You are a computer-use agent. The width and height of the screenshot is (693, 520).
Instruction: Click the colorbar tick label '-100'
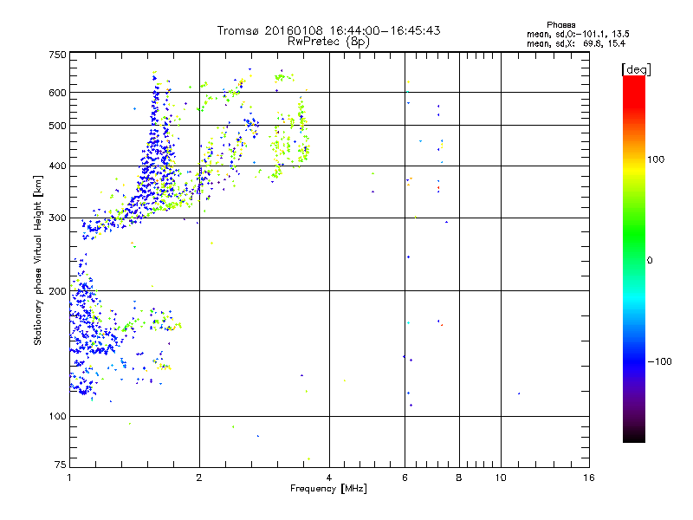659,361
